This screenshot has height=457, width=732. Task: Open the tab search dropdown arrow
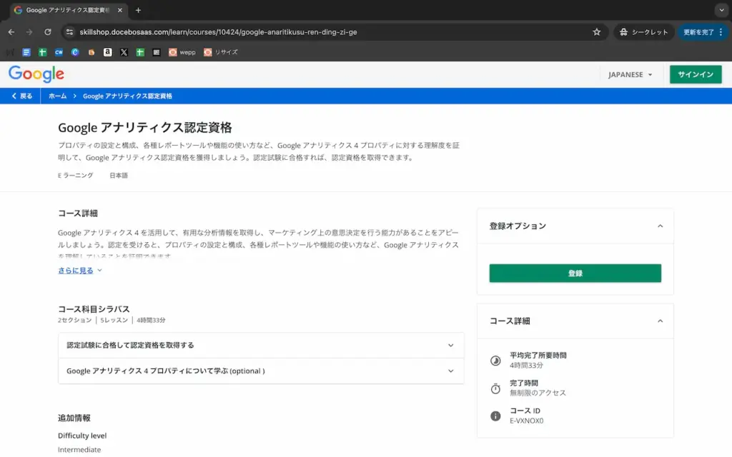tap(721, 10)
